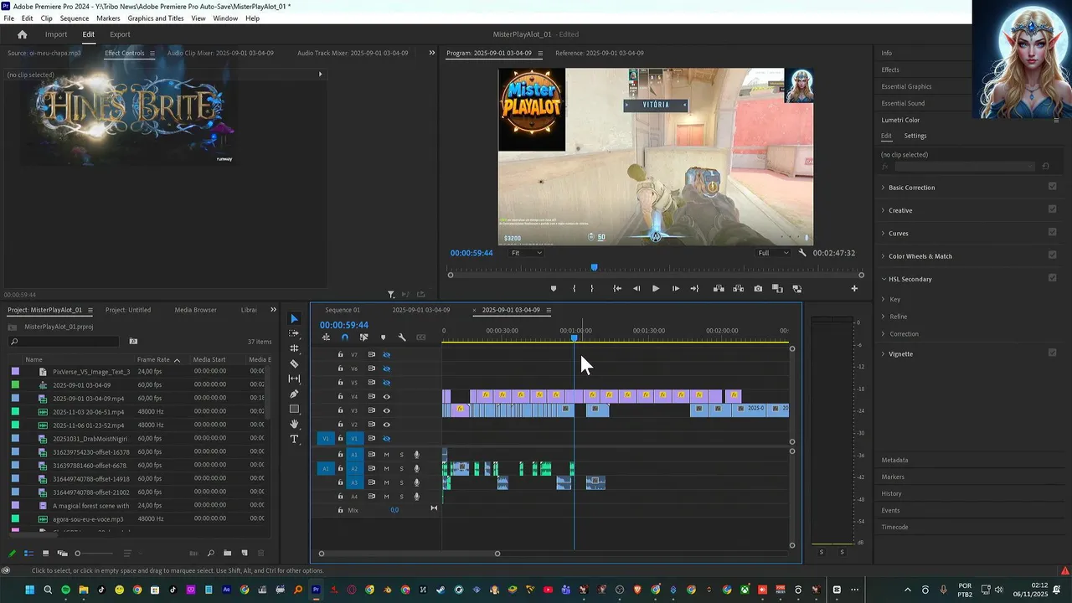The height and width of the screenshot is (603, 1072).
Task: Click New Item icon in Project panel
Action: tap(245, 553)
